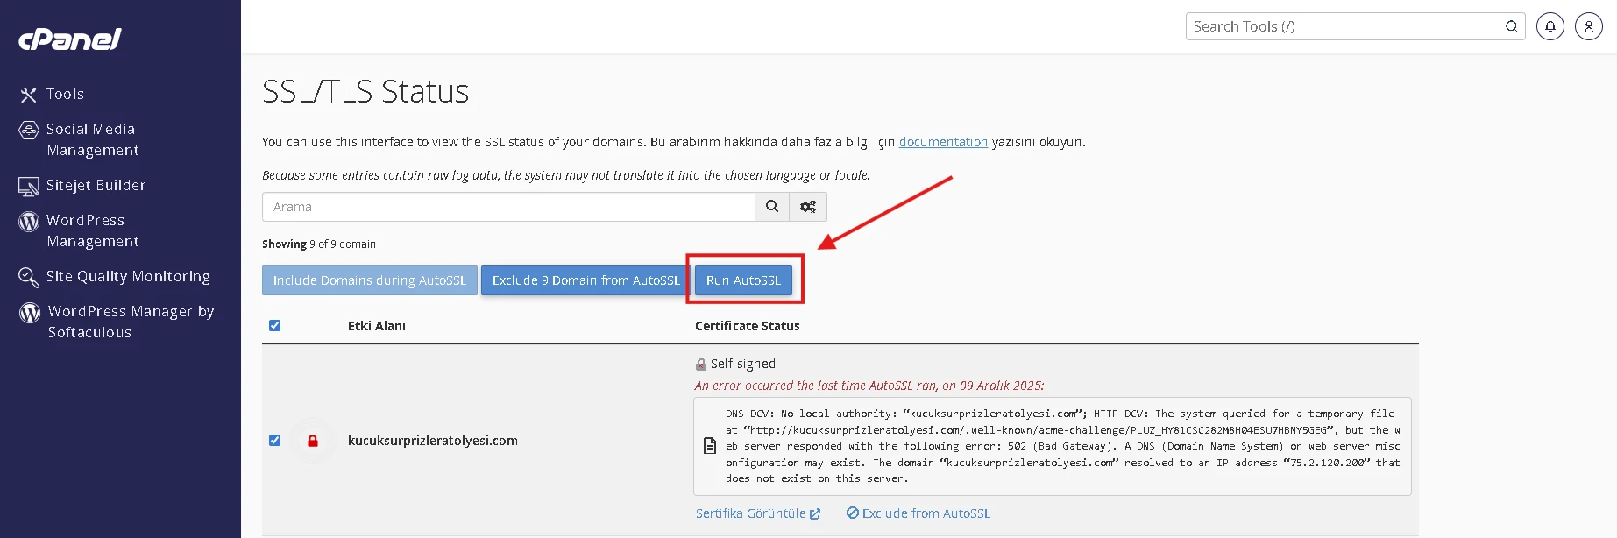This screenshot has height=538, width=1617.
Task: Open Social Media Management in sidebar
Action: 91,139
